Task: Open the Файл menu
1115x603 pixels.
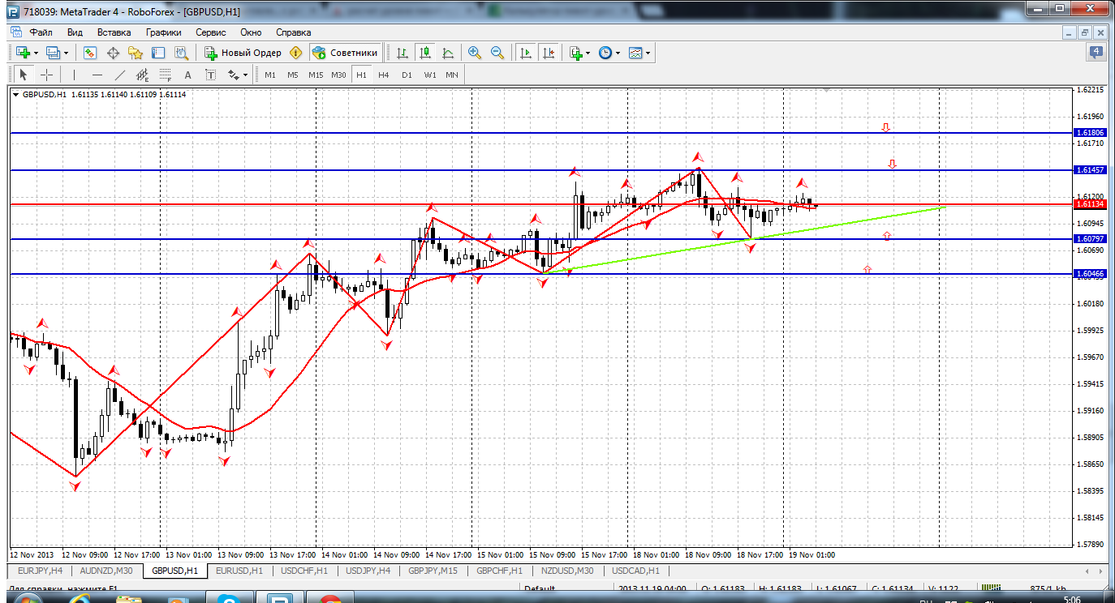Action: click(x=41, y=32)
